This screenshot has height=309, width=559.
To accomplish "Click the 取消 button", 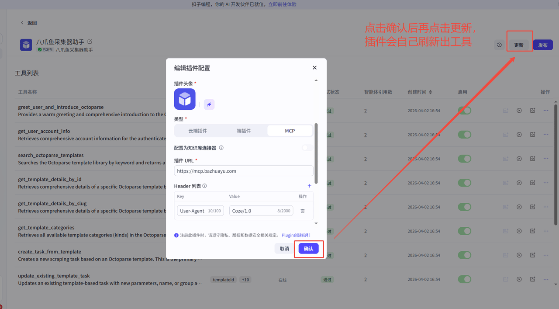I will coord(284,249).
